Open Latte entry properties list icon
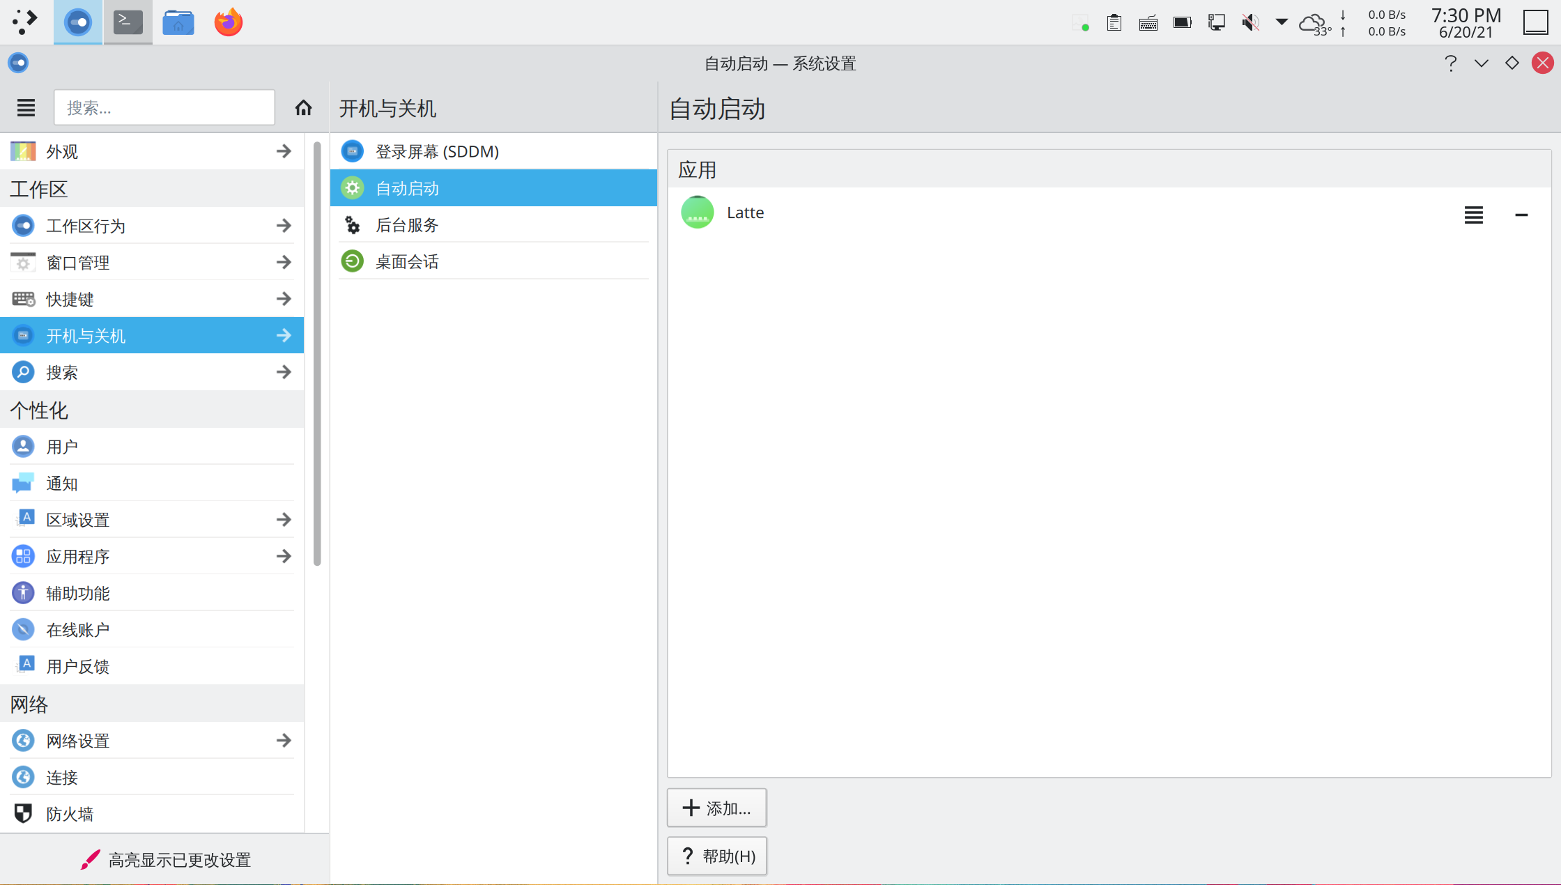Viewport: 1561px width, 885px height. point(1473,215)
